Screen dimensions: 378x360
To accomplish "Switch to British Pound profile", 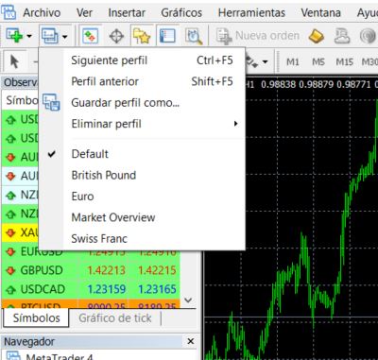I will click(x=142, y=175).
